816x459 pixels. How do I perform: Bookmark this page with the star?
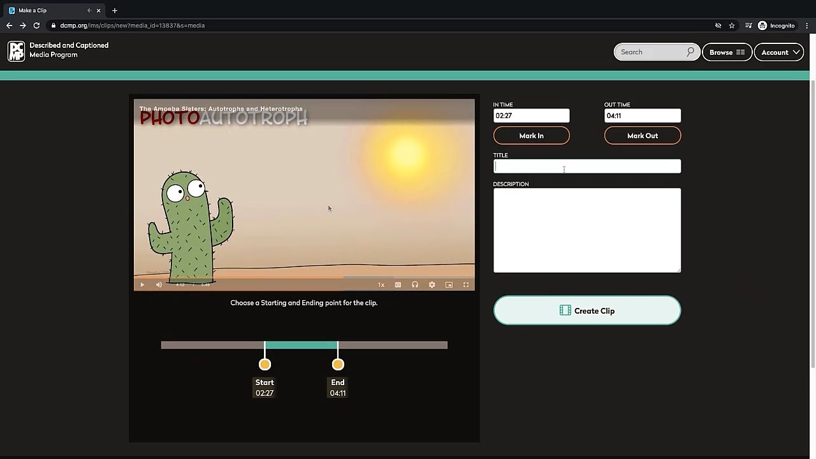coord(732,25)
